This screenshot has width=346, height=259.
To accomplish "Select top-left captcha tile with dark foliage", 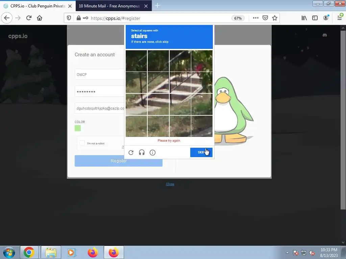I will click(136, 61).
